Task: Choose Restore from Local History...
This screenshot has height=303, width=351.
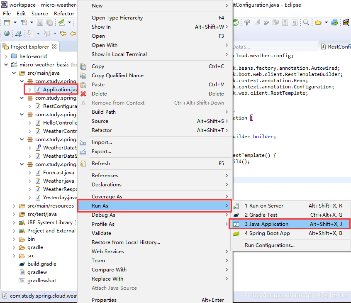Action: [155, 242]
